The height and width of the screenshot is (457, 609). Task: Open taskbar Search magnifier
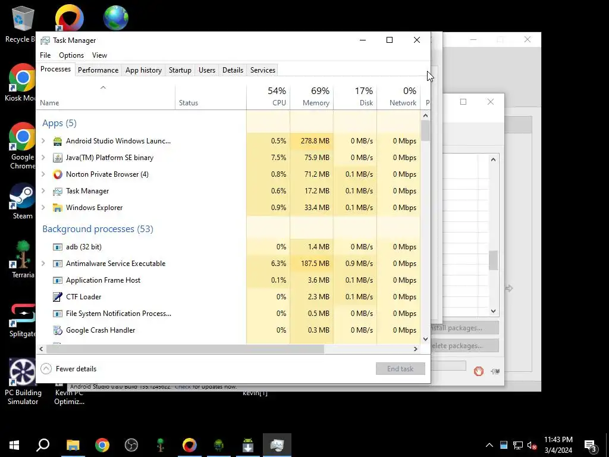(x=43, y=445)
